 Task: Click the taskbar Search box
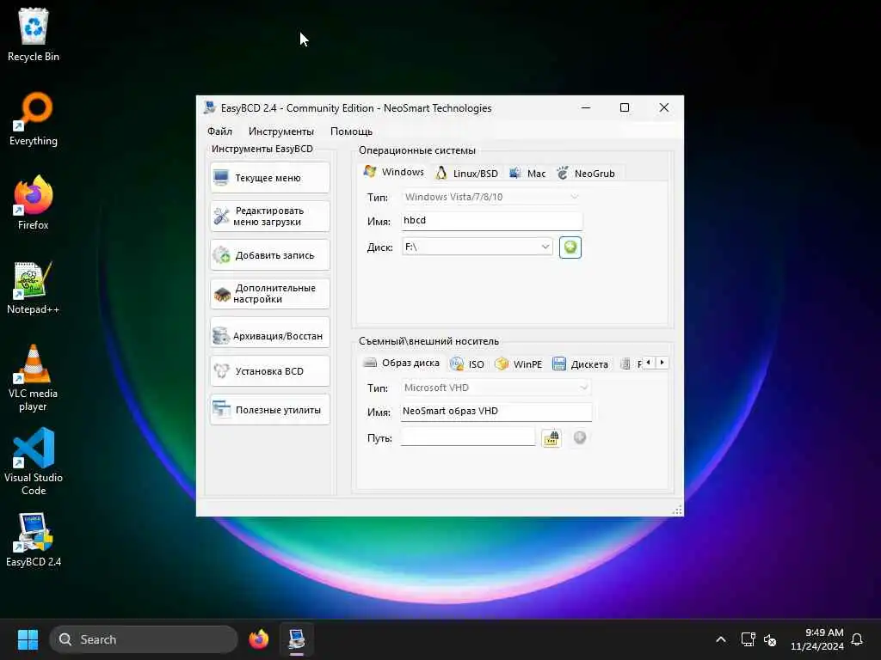pyautogui.click(x=144, y=639)
